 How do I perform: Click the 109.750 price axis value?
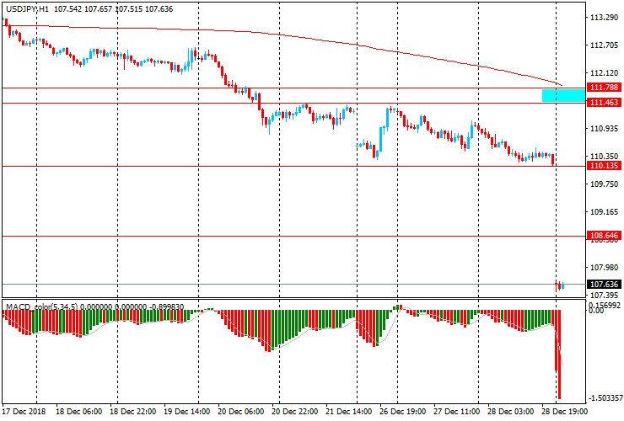(604, 184)
